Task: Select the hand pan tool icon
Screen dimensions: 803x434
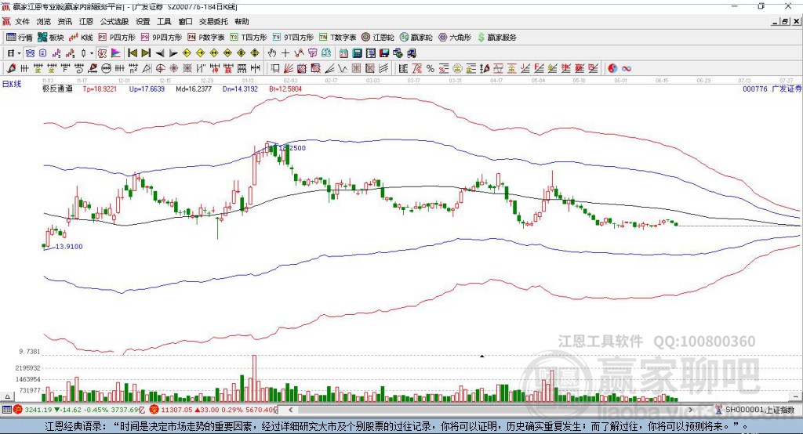Action: tap(272, 53)
